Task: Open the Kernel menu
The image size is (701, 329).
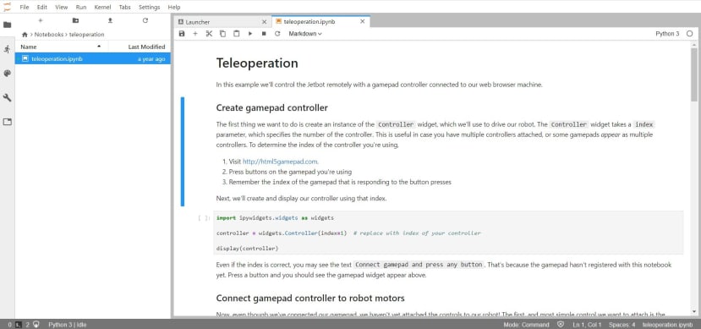Action: point(103,7)
